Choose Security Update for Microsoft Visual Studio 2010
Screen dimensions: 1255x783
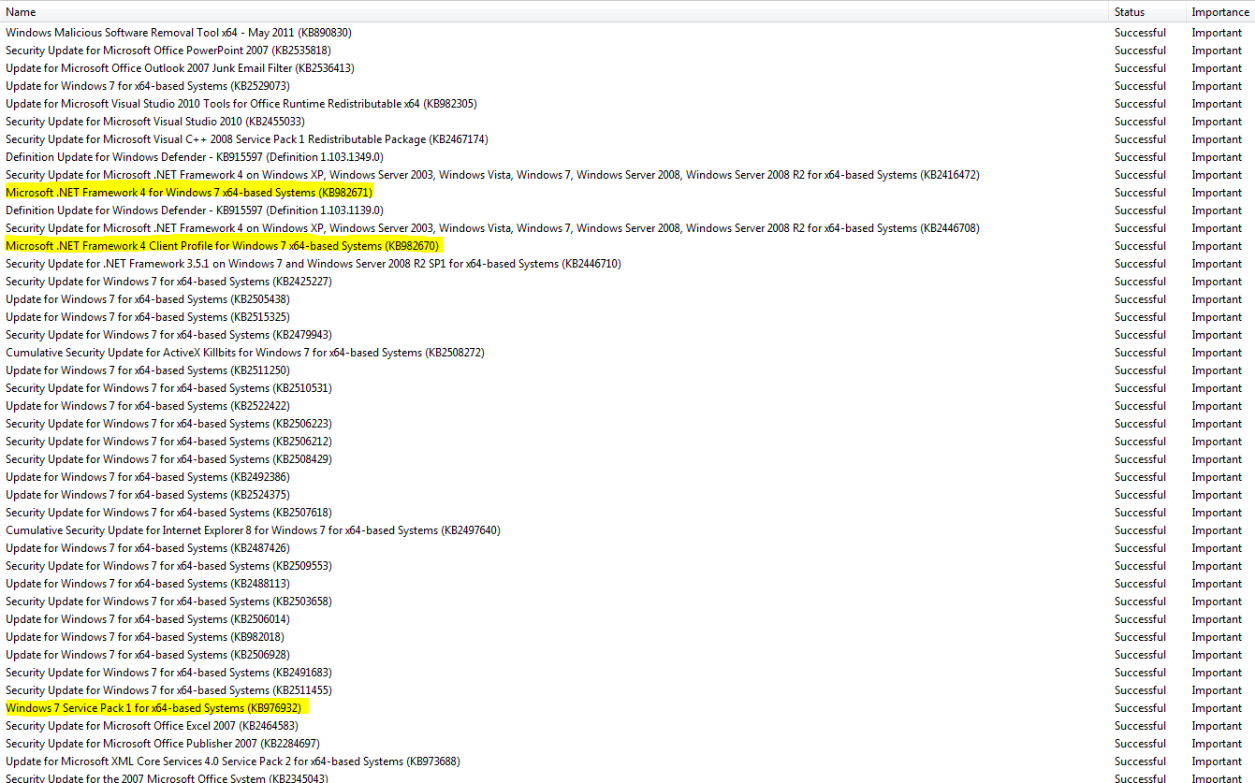pos(154,122)
